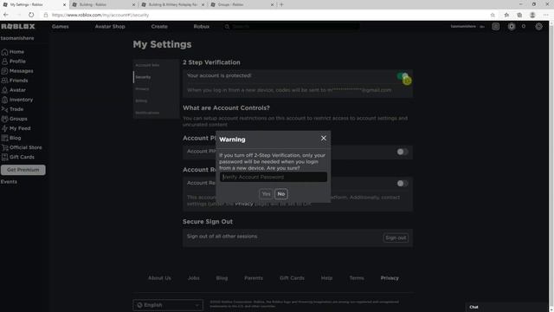Open browser favorites list icon
554x312 pixels.
point(506,15)
